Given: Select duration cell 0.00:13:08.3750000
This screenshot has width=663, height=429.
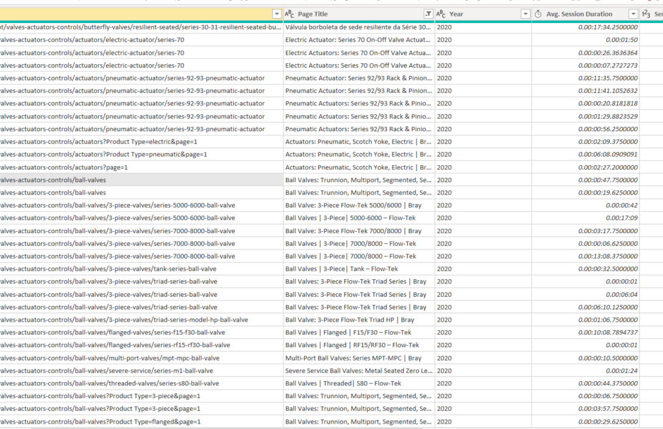Looking at the screenshot, I should [x=586, y=256].
